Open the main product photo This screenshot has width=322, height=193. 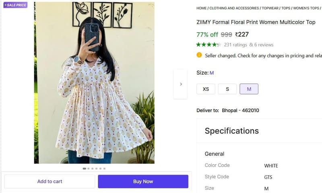tap(94, 83)
